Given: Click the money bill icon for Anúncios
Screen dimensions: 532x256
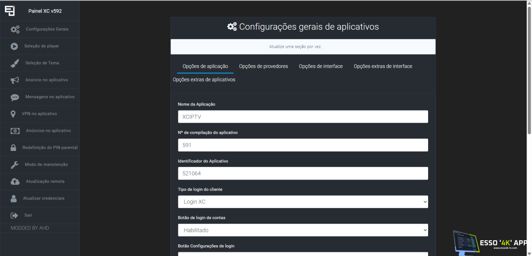Looking at the screenshot, I should [15, 131].
